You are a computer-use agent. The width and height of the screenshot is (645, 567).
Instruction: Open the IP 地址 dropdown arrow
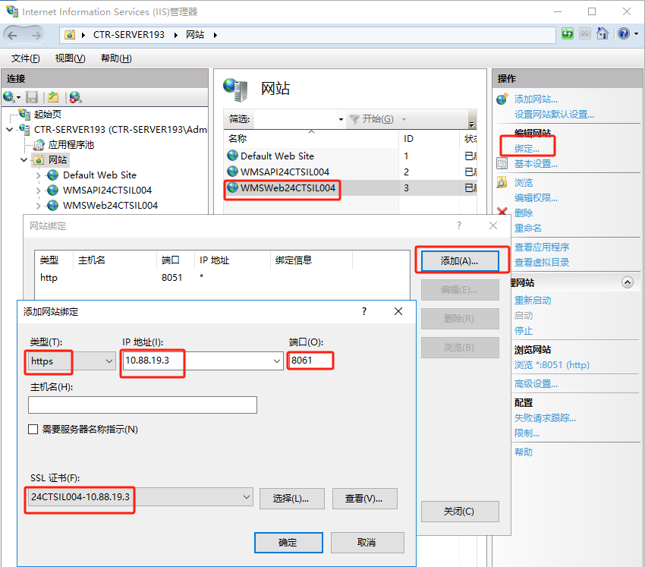point(277,361)
